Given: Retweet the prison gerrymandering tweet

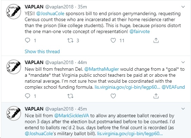Looking at the screenshot, I should (x=71, y=40).
